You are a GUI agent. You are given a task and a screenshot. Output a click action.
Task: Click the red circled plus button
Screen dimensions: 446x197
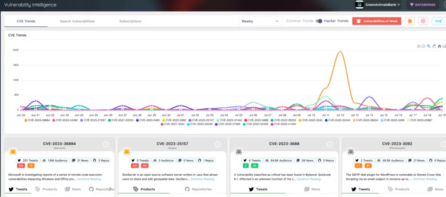tap(423, 21)
